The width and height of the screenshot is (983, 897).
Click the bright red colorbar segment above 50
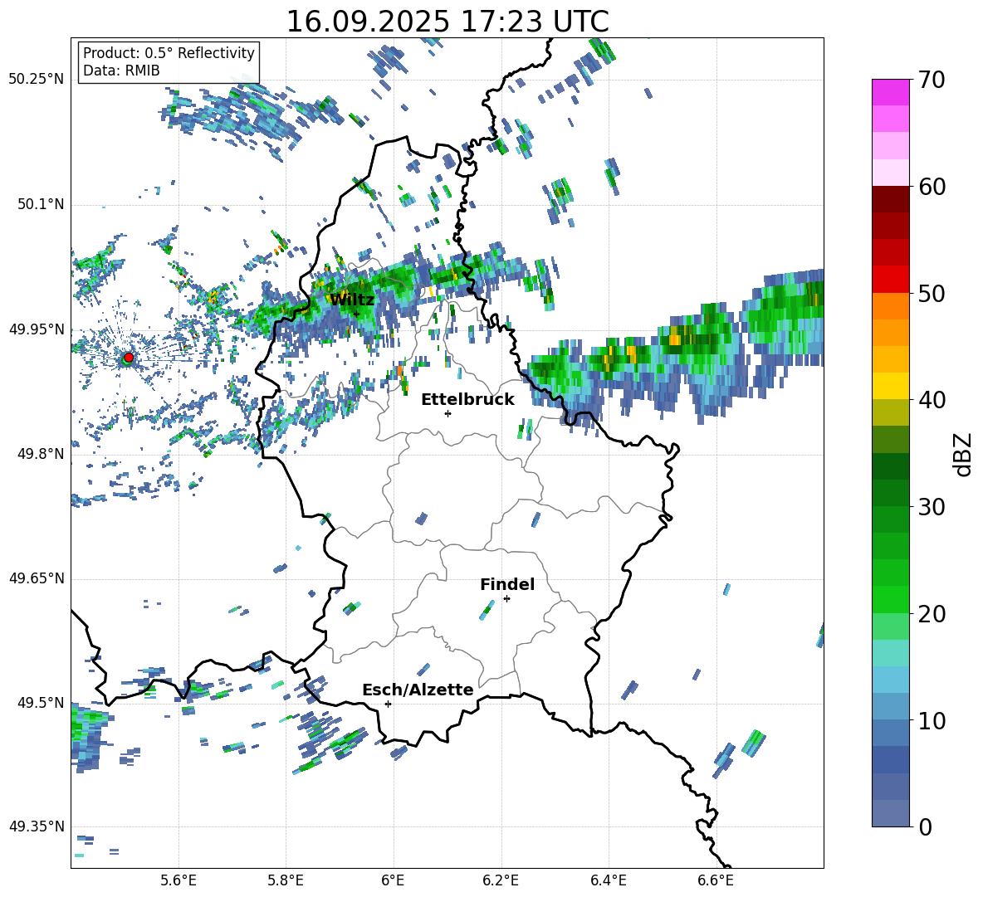890,279
